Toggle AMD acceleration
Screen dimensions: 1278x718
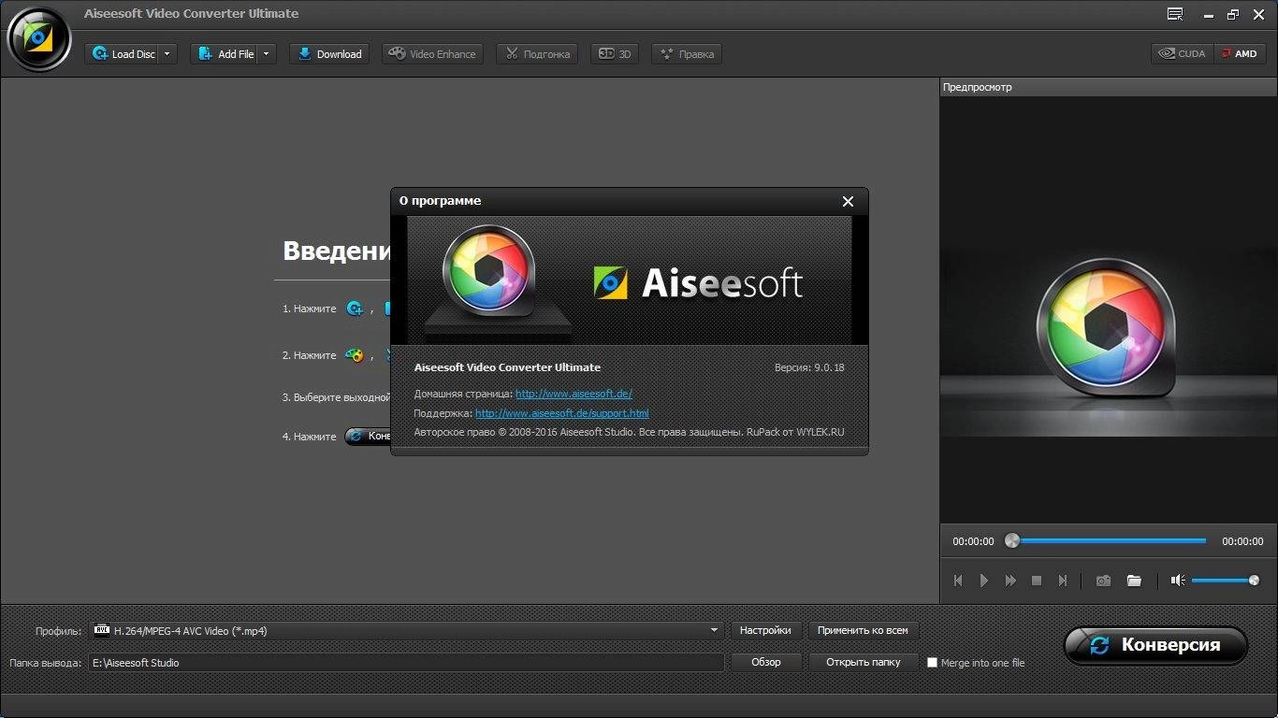tap(1240, 53)
